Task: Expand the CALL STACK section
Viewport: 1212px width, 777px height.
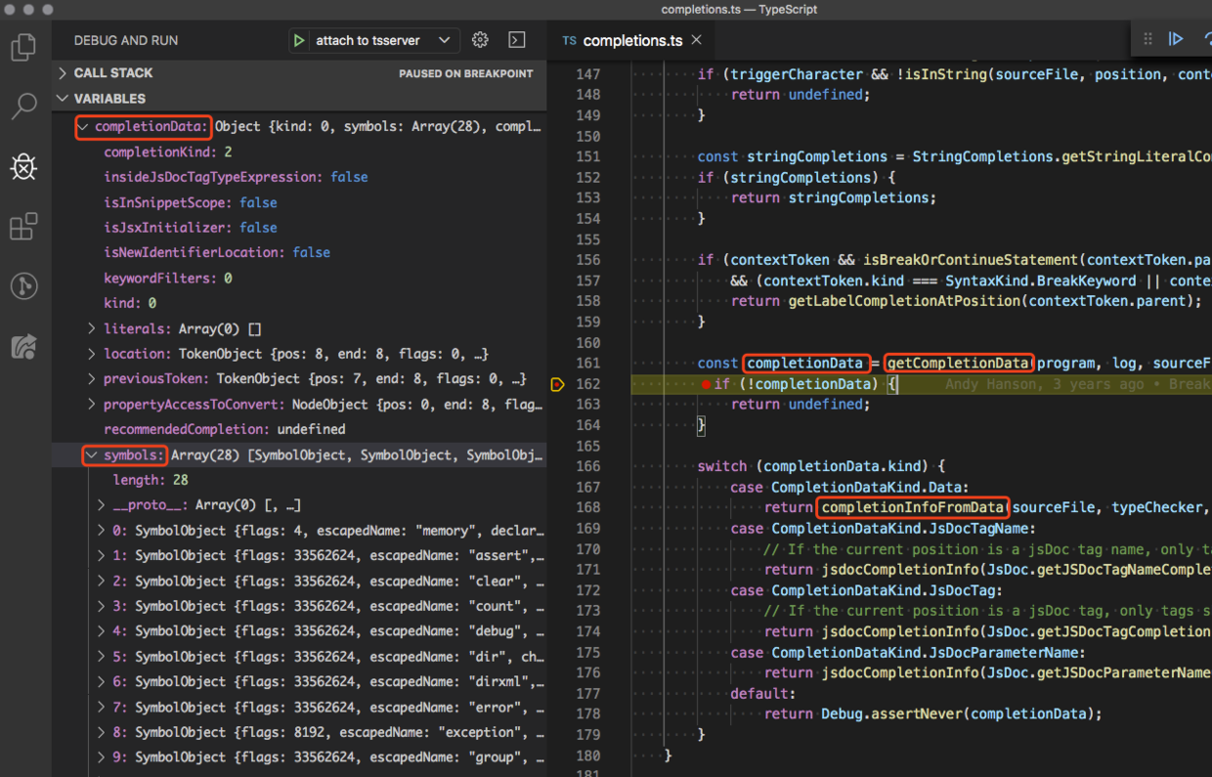Action: (x=112, y=73)
